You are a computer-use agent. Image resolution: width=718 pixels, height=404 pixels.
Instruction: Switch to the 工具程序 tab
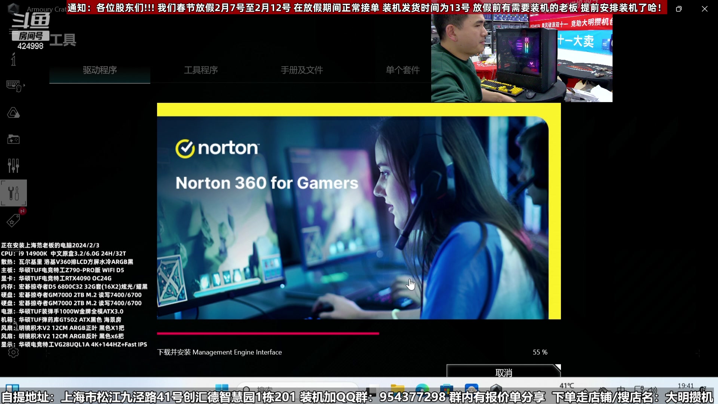point(201,70)
